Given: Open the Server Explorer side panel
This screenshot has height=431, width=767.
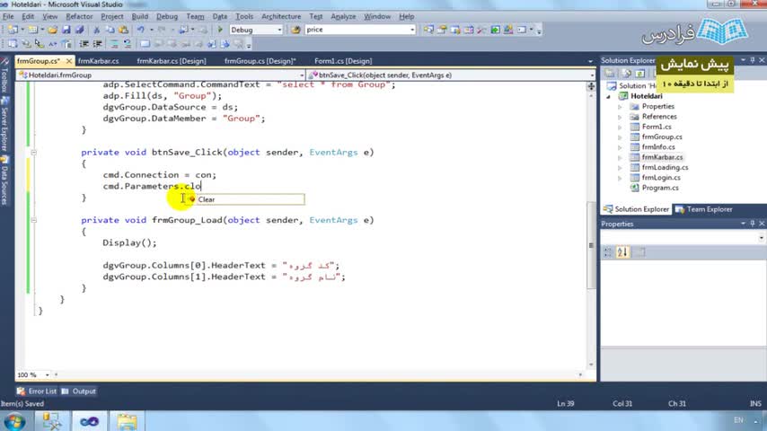Looking at the screenshot, I should 4,125.
